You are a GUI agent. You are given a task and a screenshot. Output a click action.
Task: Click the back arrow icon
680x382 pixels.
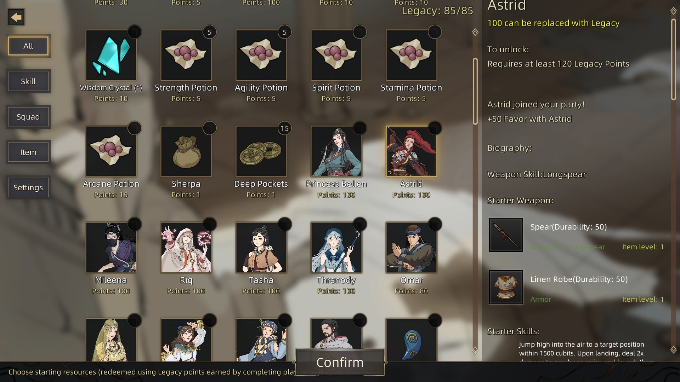[x=16, y=17]
